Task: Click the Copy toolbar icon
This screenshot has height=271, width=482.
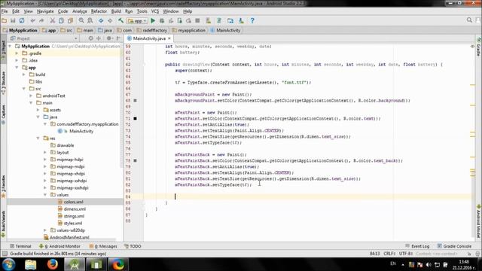Action: [61, 20]
